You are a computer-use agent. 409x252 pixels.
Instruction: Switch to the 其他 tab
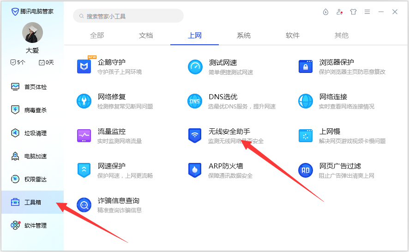click(x=342, y=36)
